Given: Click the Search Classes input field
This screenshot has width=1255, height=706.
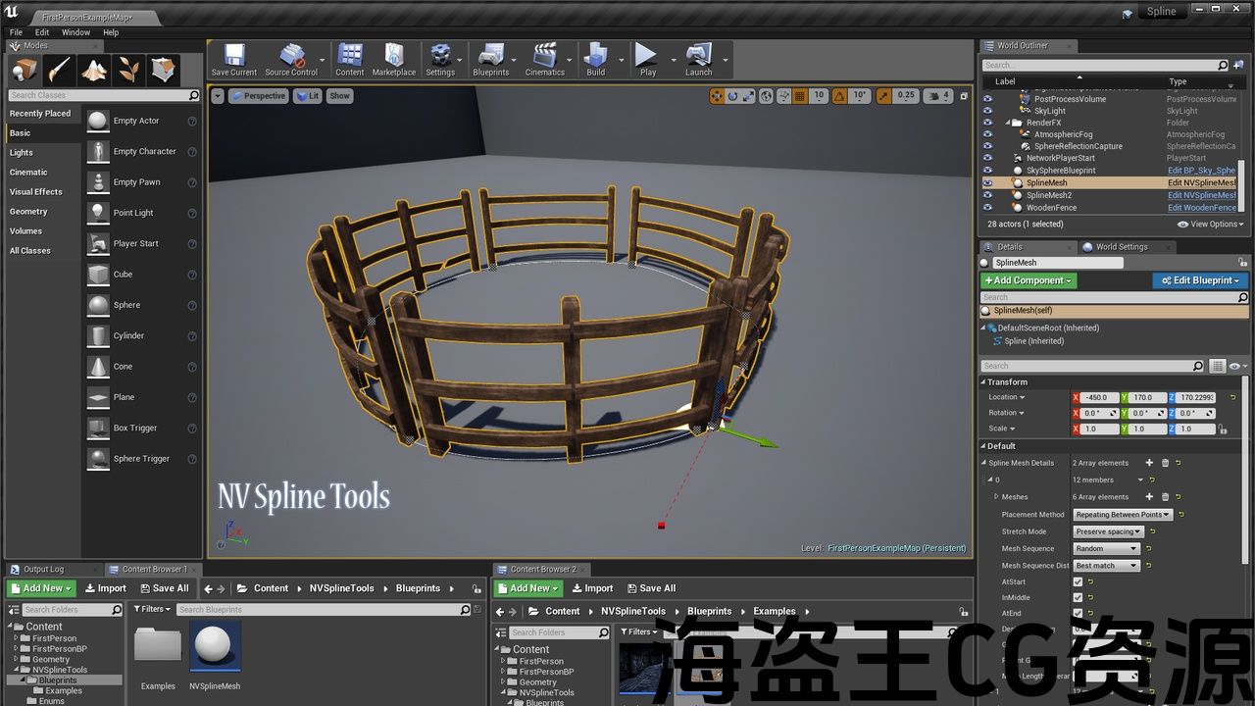Looking at the screenshot, I should 96,95.
